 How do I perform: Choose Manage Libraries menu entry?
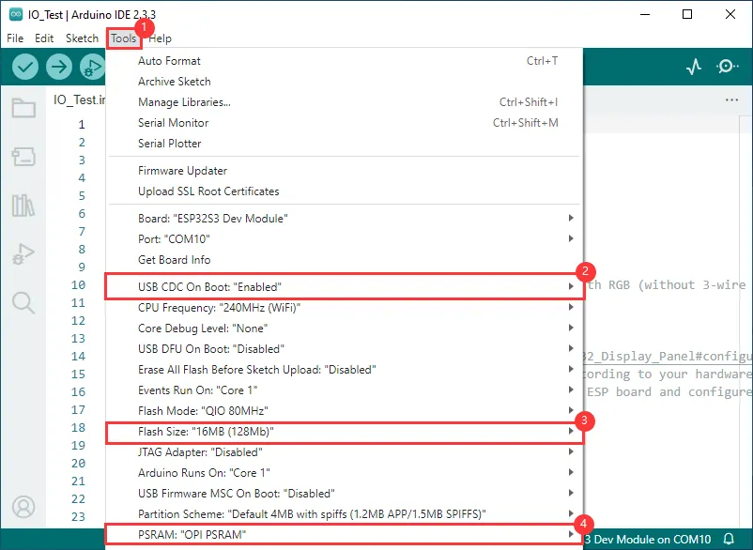[x=184, y=102]
